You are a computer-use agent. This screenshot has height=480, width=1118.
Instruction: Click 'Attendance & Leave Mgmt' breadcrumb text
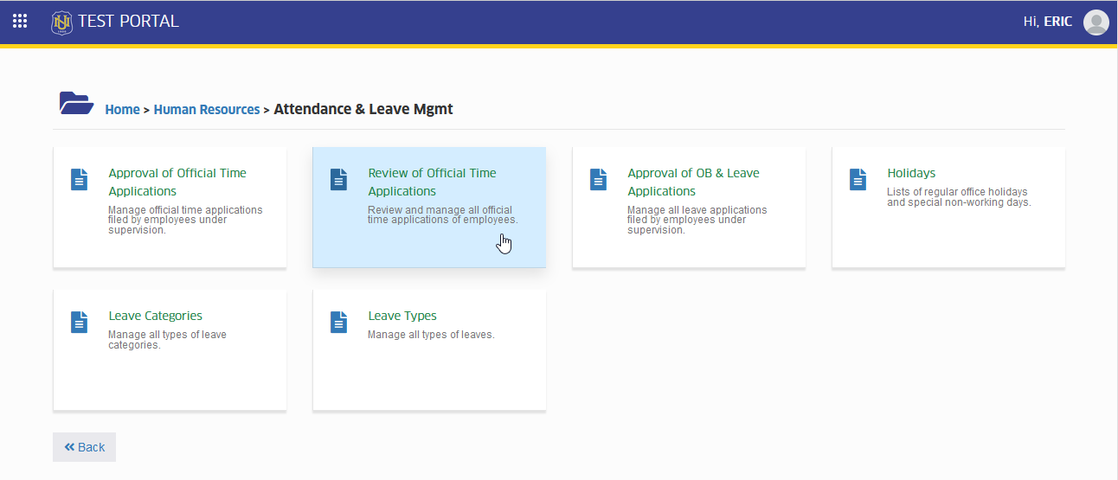363,109
